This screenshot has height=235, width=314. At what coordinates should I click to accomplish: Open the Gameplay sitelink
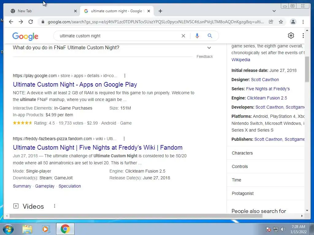[45, 186]
